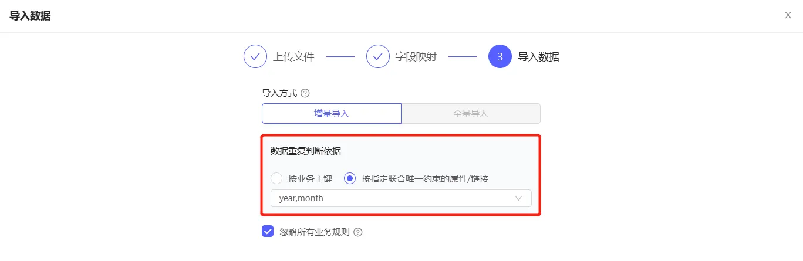
Task: Expand the year,month combo box
Action: (x=401, y=198)
